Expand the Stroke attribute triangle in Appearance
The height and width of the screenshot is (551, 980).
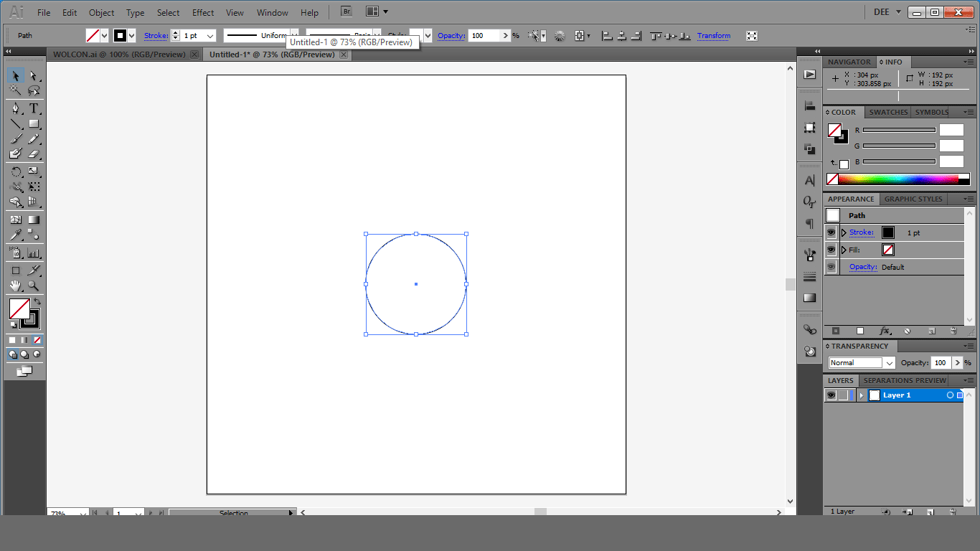click(x=844, y=232)
